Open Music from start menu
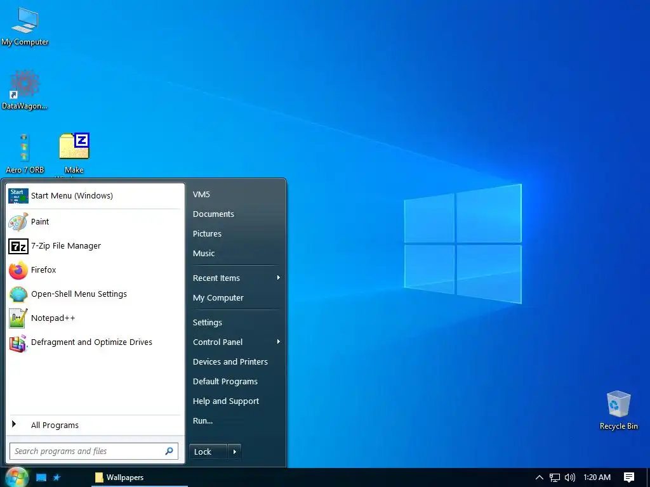 (x=204, y=254)
